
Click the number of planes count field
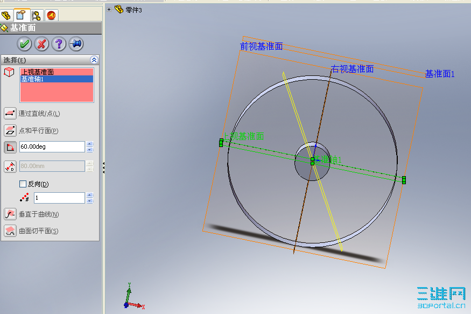pos(59,198)
